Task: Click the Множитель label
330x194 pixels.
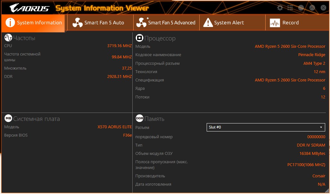Action: (15, 68)
